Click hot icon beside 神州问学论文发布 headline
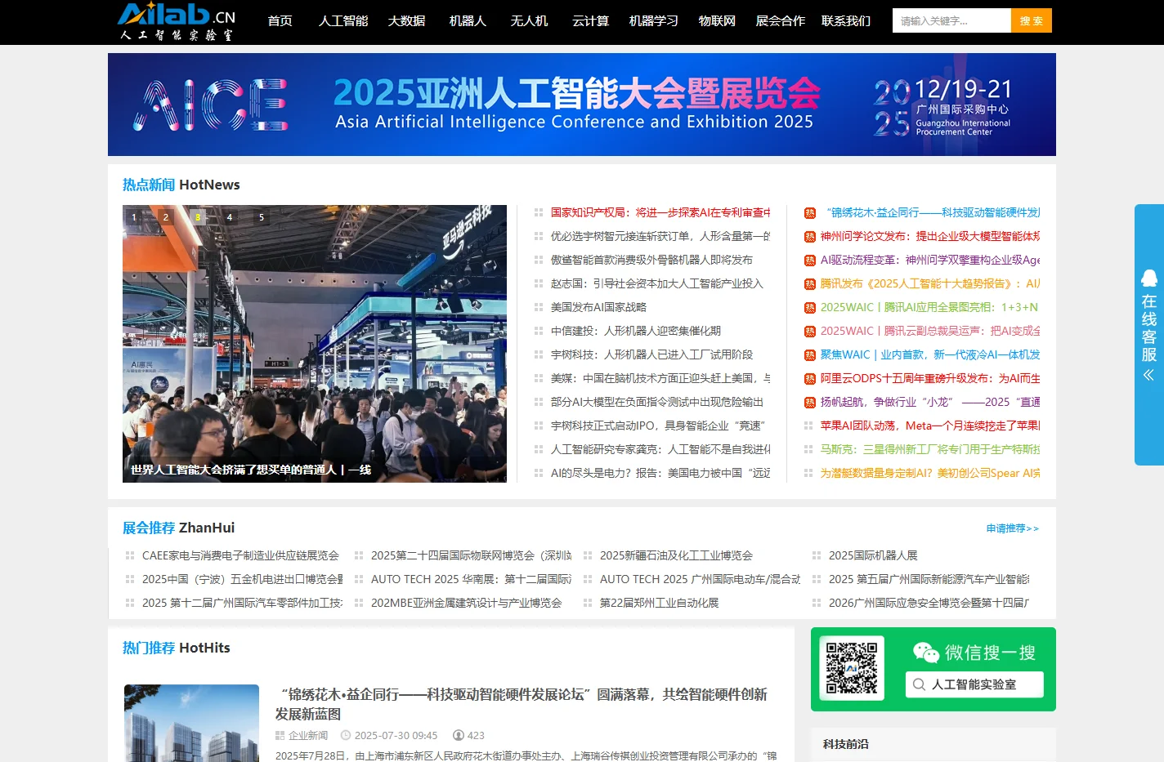 click(809, 236)
